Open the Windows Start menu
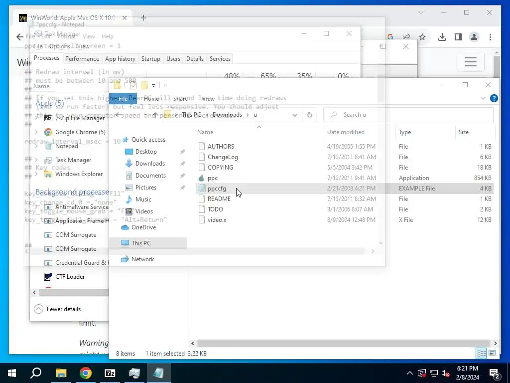The image size is (510, 383). 12,373
